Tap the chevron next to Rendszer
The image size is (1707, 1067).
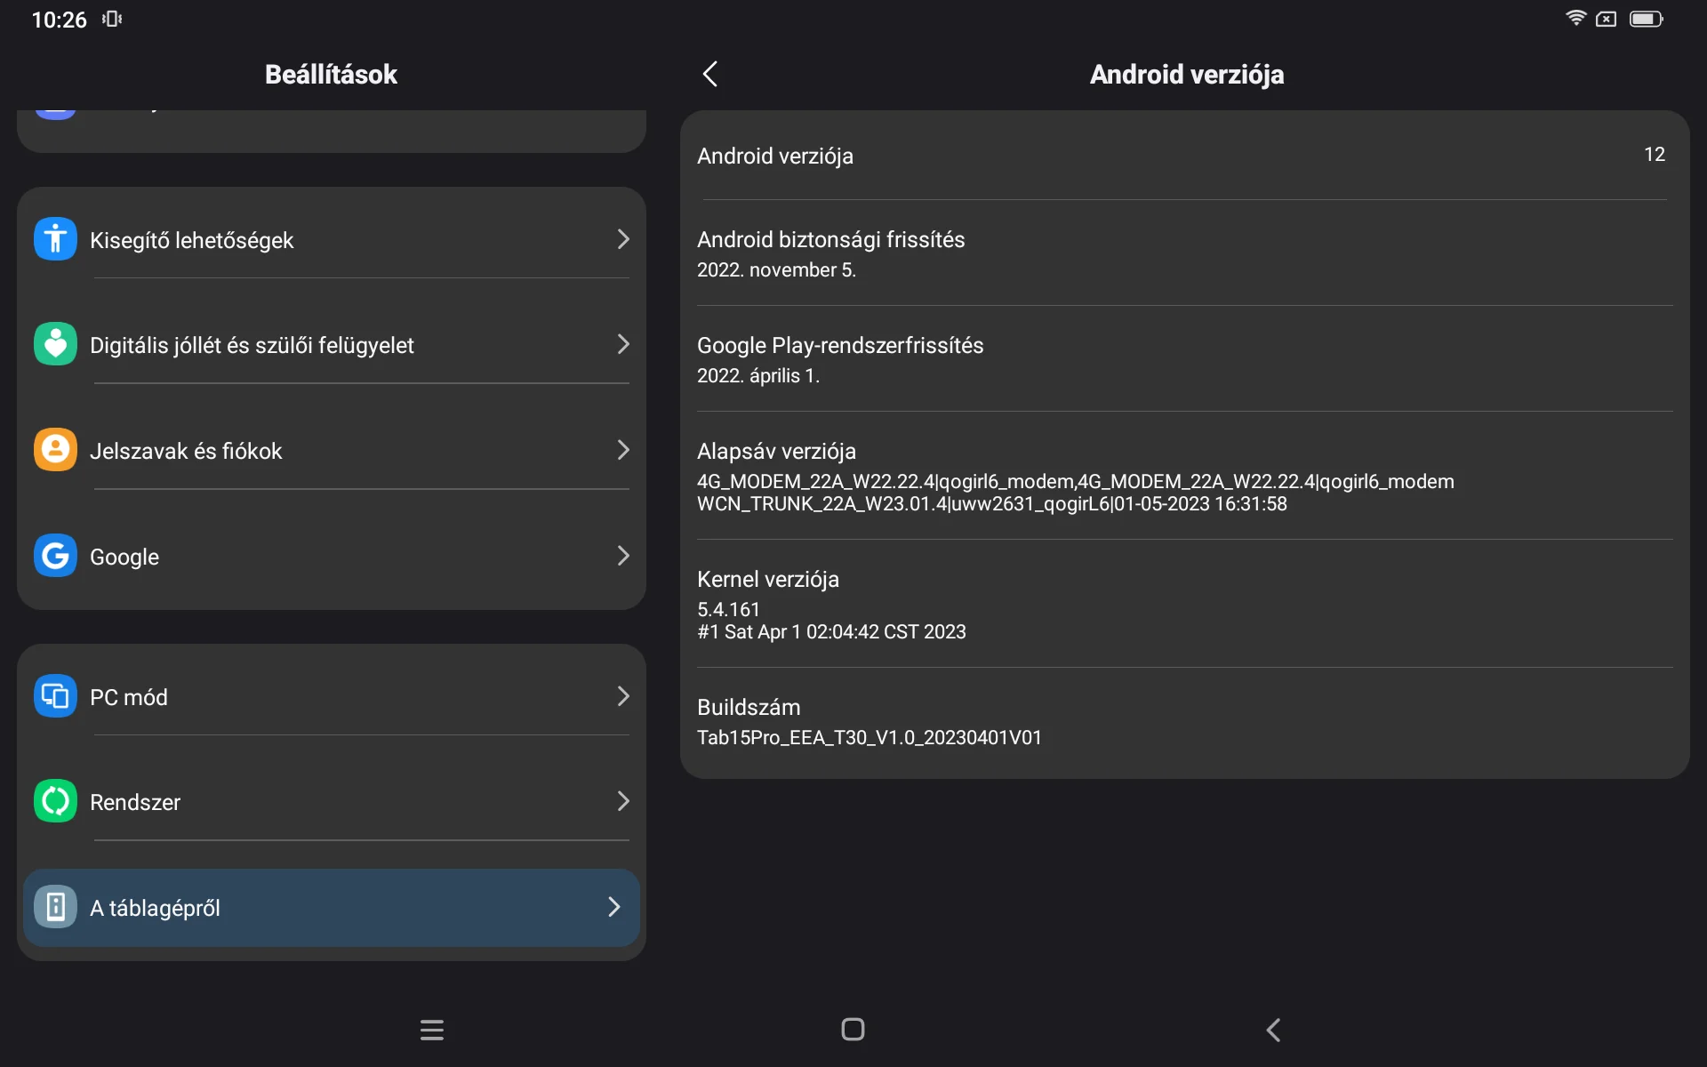tap(622, 801)
